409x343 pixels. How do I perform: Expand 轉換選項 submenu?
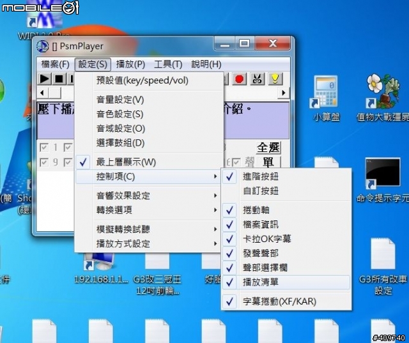[x=149, y=210]
